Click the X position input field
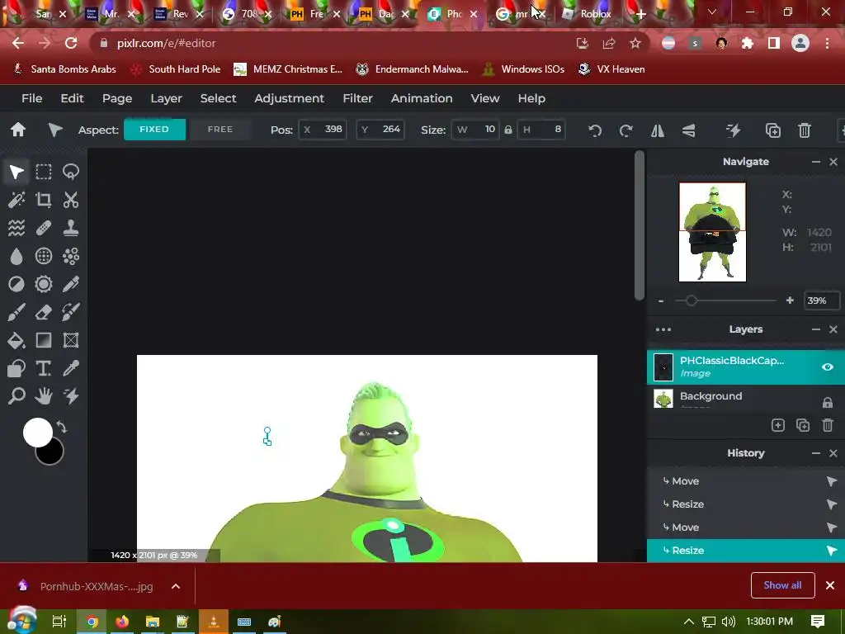The height and width of the screenshot is (634, 845). (x=323, y=130)
